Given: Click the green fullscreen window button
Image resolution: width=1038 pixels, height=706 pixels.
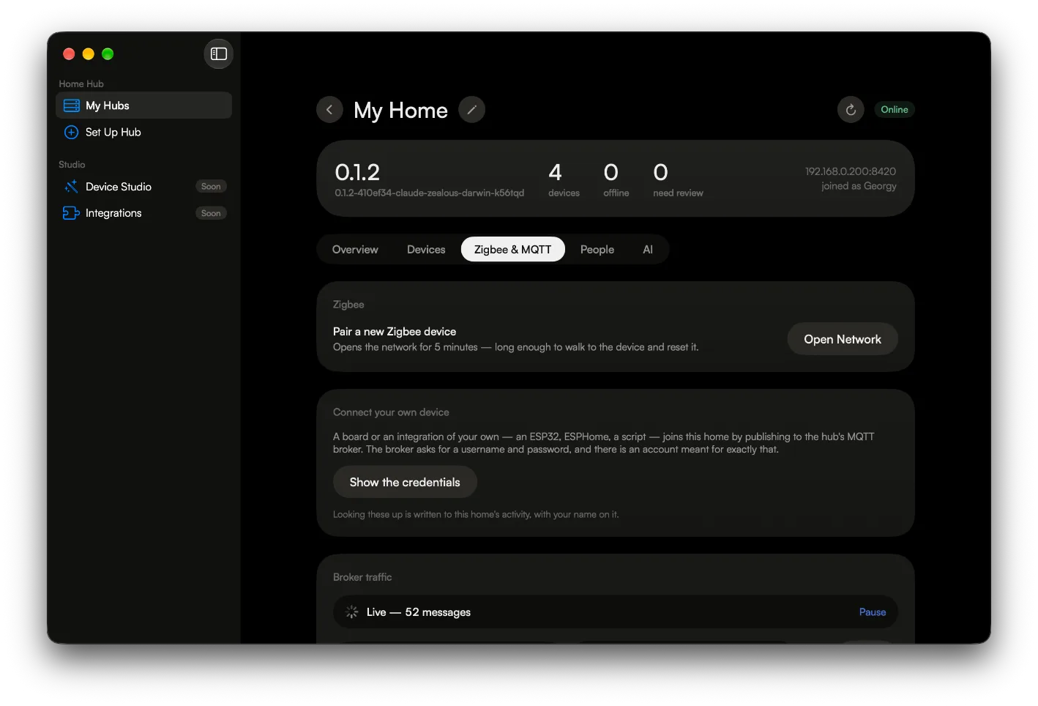Looking at the screenshot, I should coord(108,53).
